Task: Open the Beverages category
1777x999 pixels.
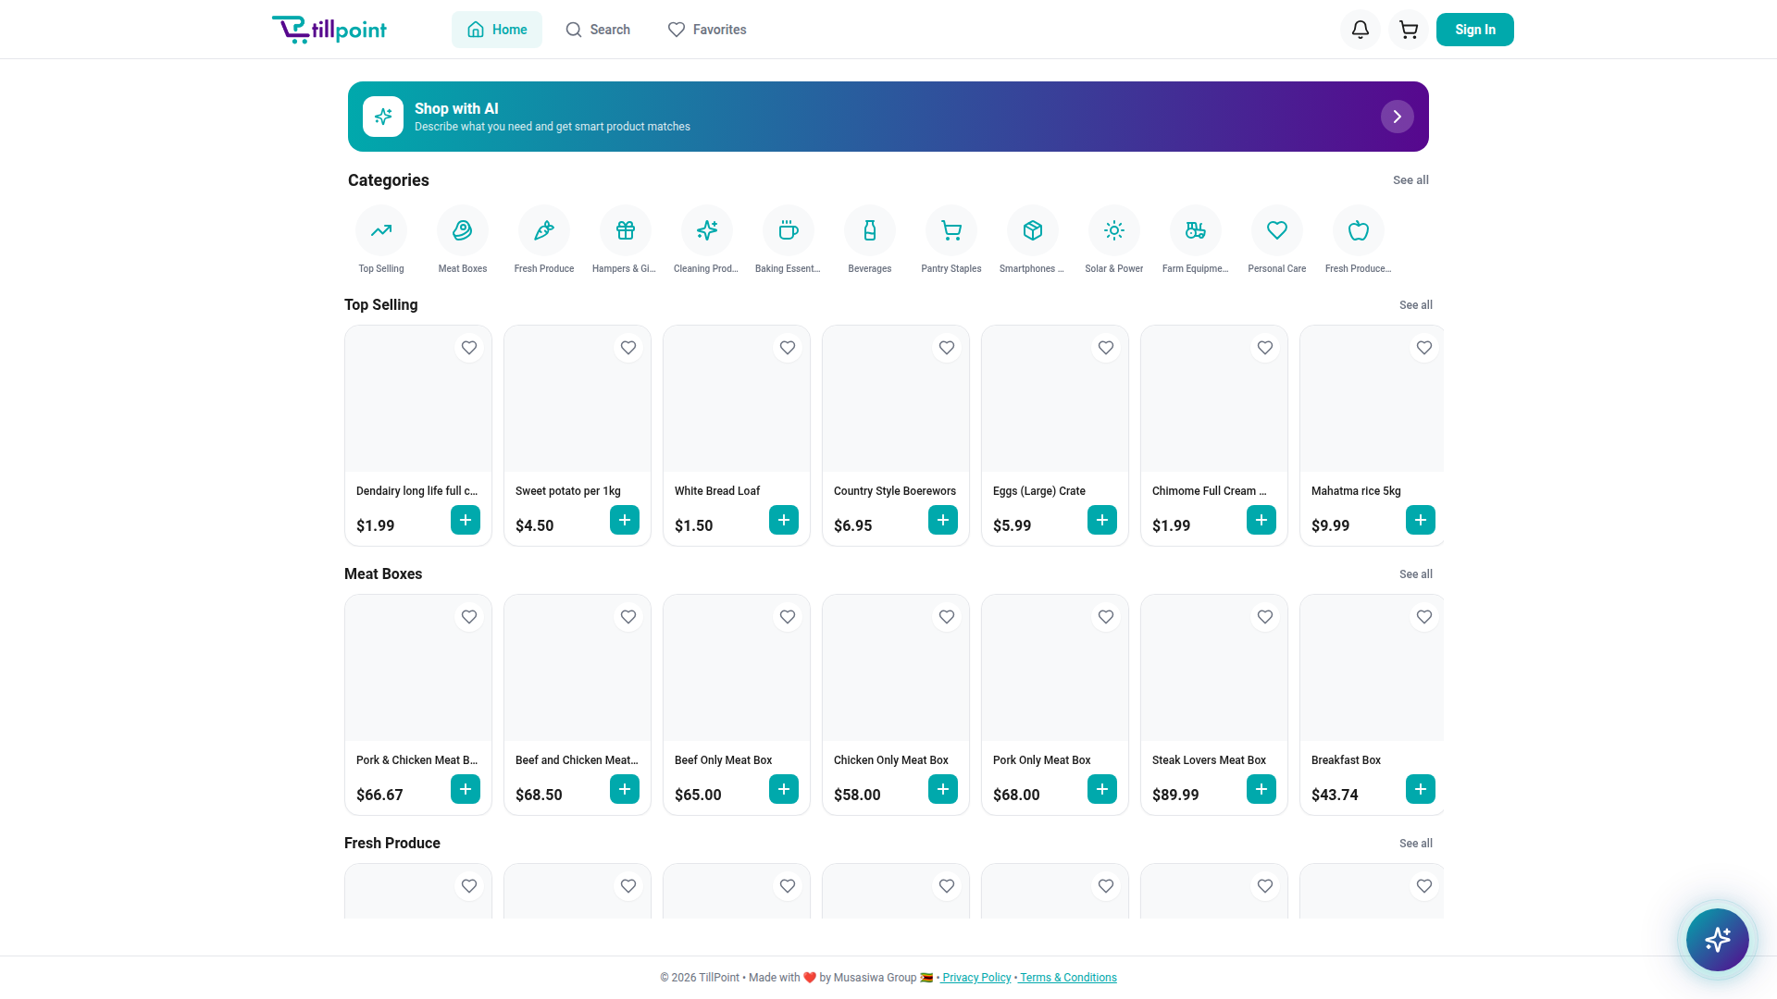Action: [870, 230]
